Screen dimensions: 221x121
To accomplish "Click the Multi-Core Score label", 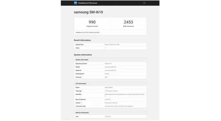I will tap(128, 26).
